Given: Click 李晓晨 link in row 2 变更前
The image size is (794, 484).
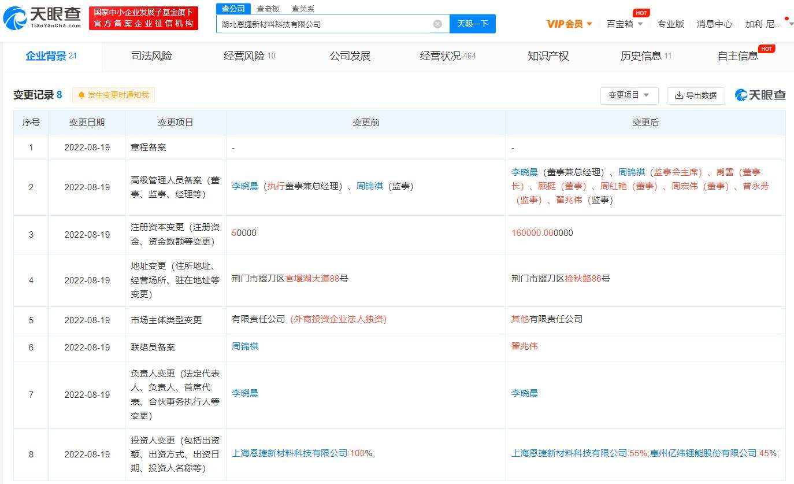Looking at the screenshot, I should (x=245, y=186).
